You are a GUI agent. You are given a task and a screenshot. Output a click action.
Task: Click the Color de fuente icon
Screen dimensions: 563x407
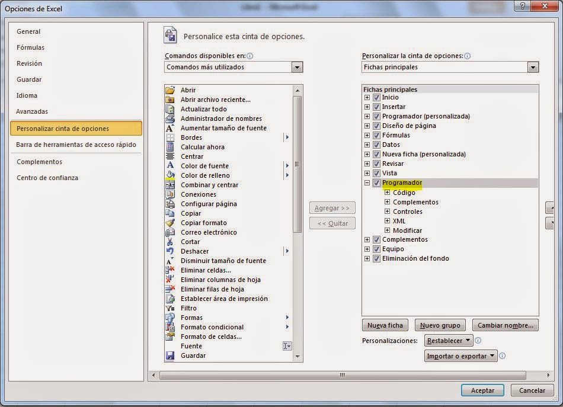tap(172, 165)
